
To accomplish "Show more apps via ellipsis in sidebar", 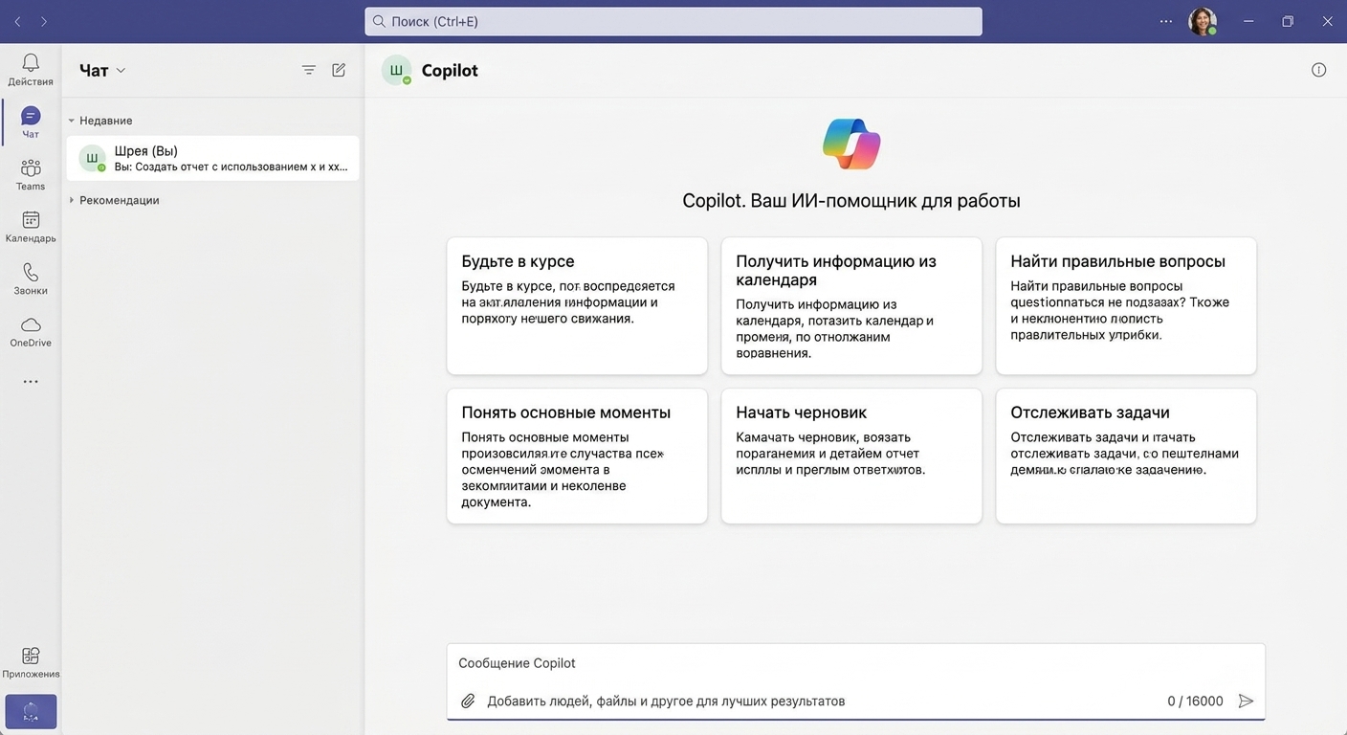I will [31, 382].
